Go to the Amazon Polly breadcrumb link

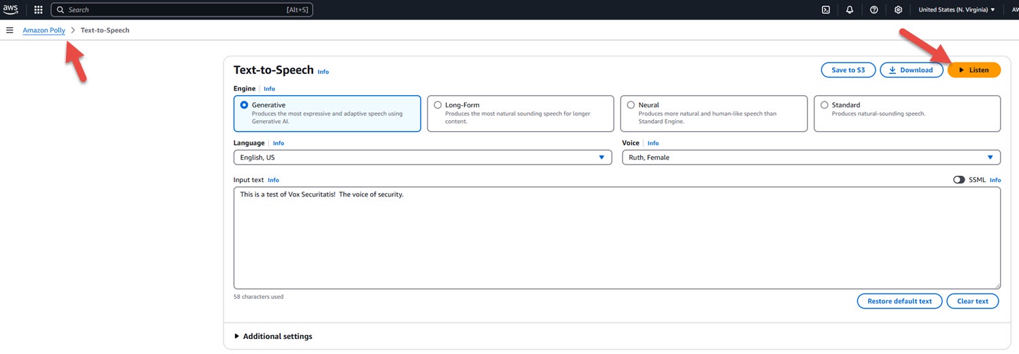44,30
